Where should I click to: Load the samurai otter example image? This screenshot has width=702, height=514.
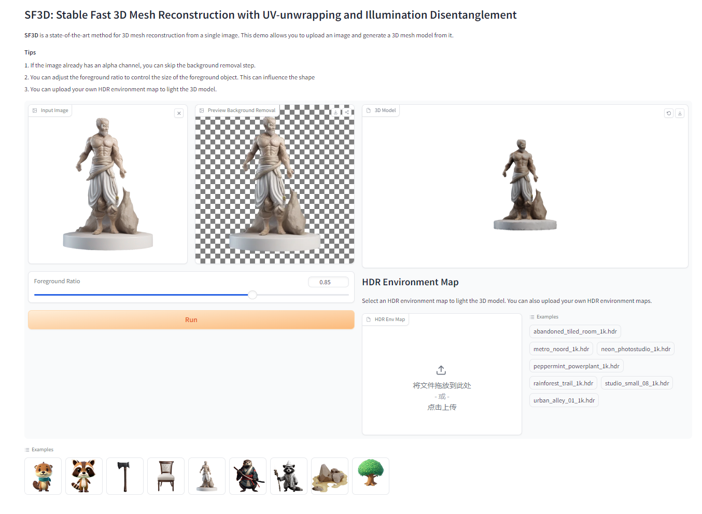click(248, 476)
